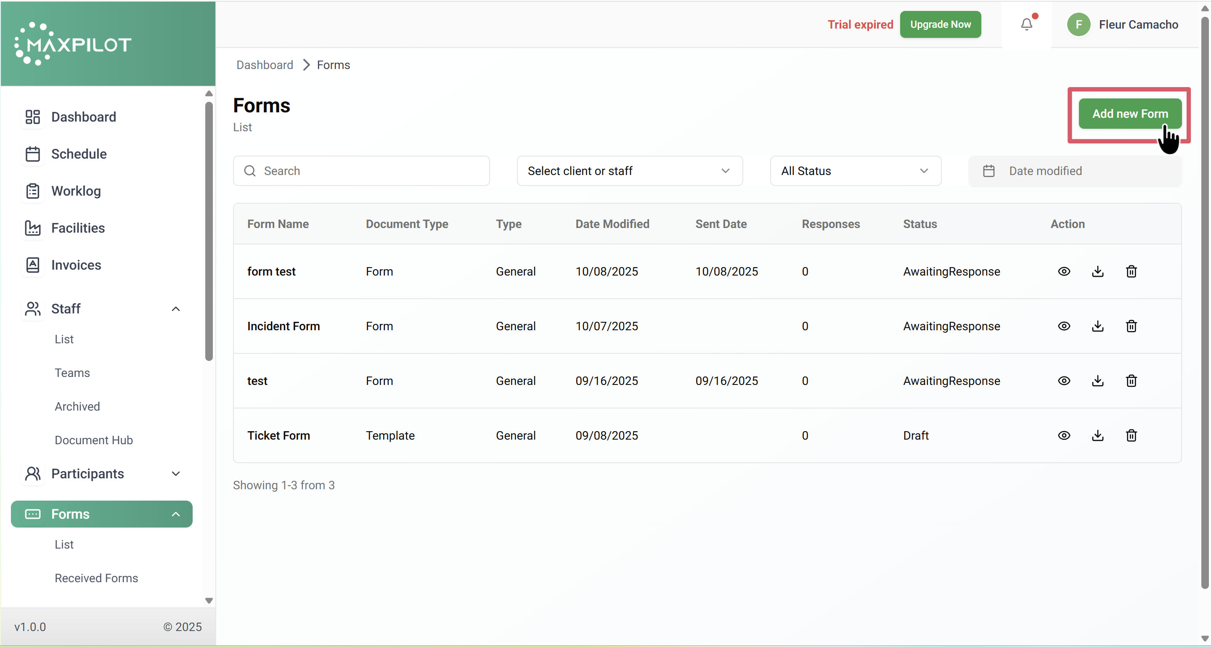The height and width of the screenshot is (647, 1211).
Task: Click the sidebar vertical scrollbar
Action: click(x=209, y=231)
